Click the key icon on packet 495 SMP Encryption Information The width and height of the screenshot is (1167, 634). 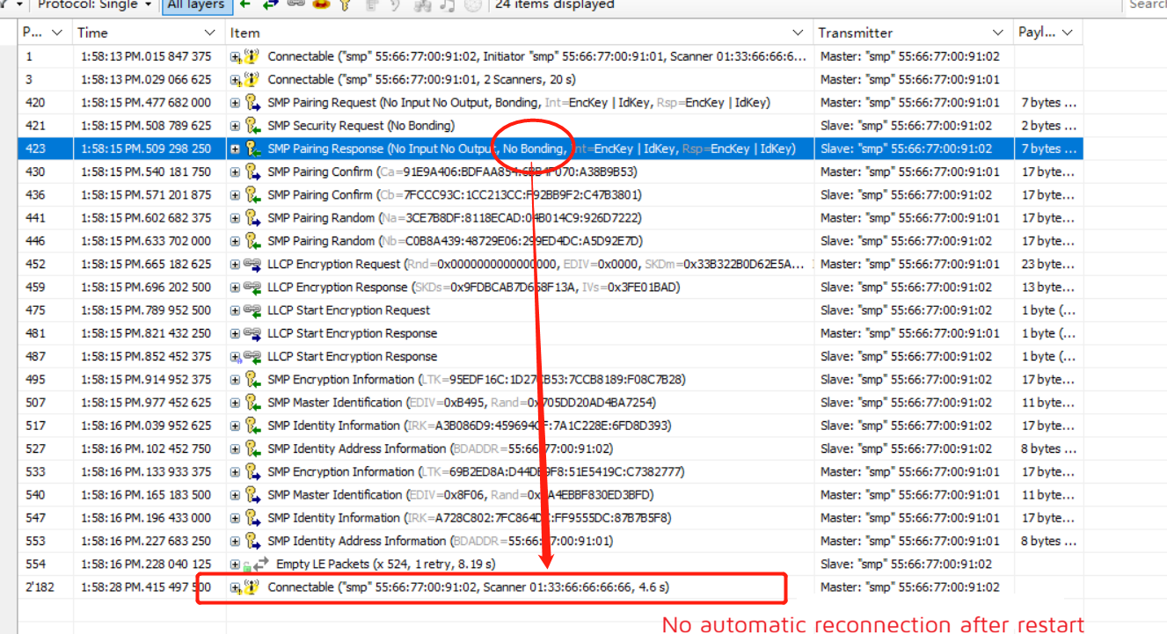[252, 379]
